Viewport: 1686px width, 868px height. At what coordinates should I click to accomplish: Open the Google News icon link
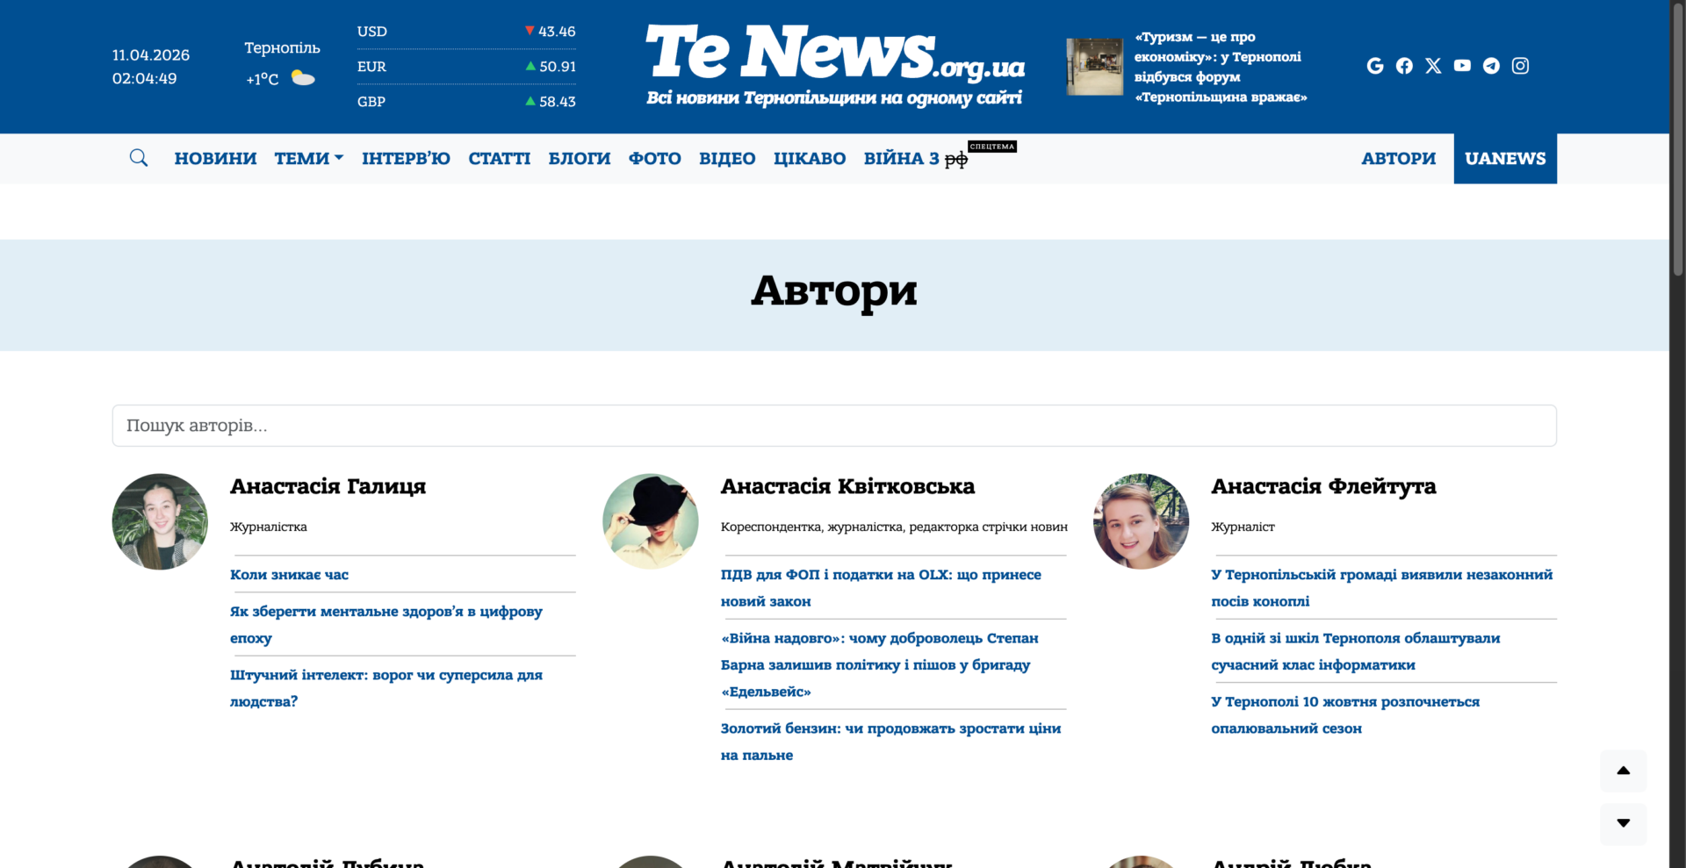(1375, 66)
